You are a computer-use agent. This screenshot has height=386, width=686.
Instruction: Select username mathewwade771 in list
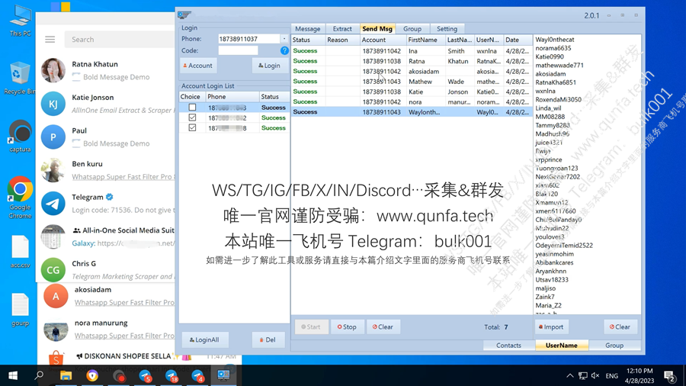point(559,65)
